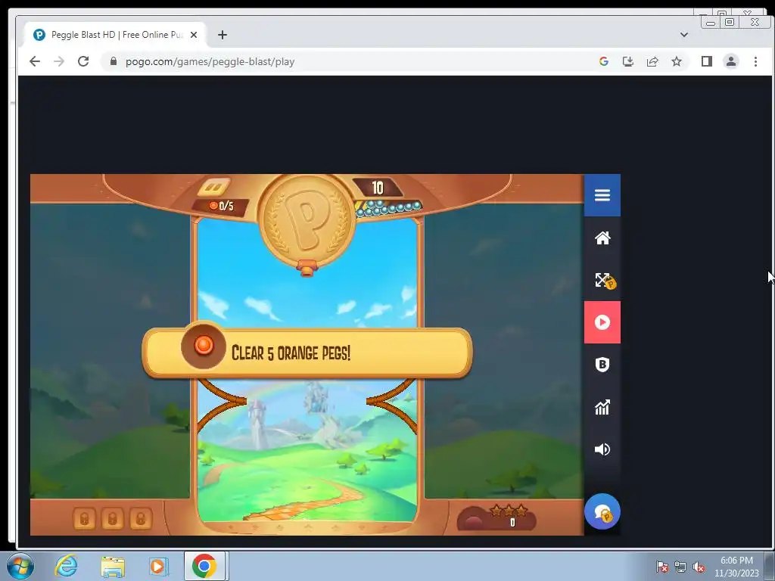Open Chrome three-dot menu
775x581 pixels.
pos(755,61)
